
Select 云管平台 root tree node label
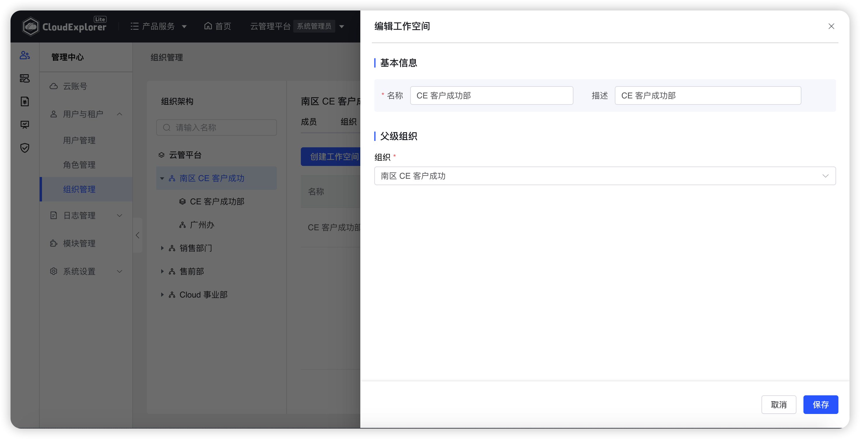pos(185,155)
